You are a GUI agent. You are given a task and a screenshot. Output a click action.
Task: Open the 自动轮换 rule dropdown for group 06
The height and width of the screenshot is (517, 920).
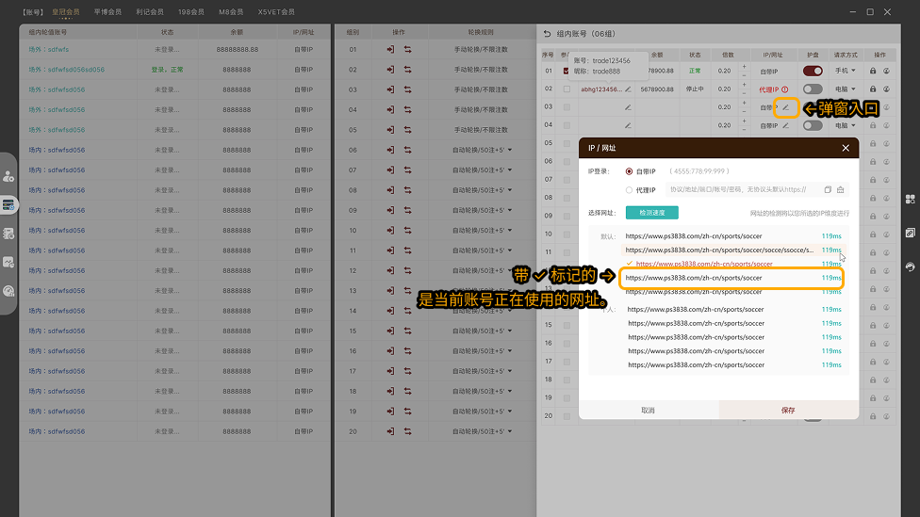(483, 150)
